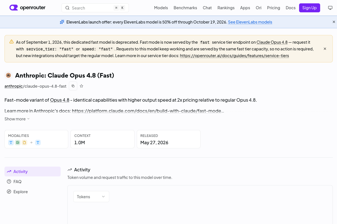The width and height of the screenshot is (337, 224).
Task: Click the image modality icon
Action: [x=18, y=143]
